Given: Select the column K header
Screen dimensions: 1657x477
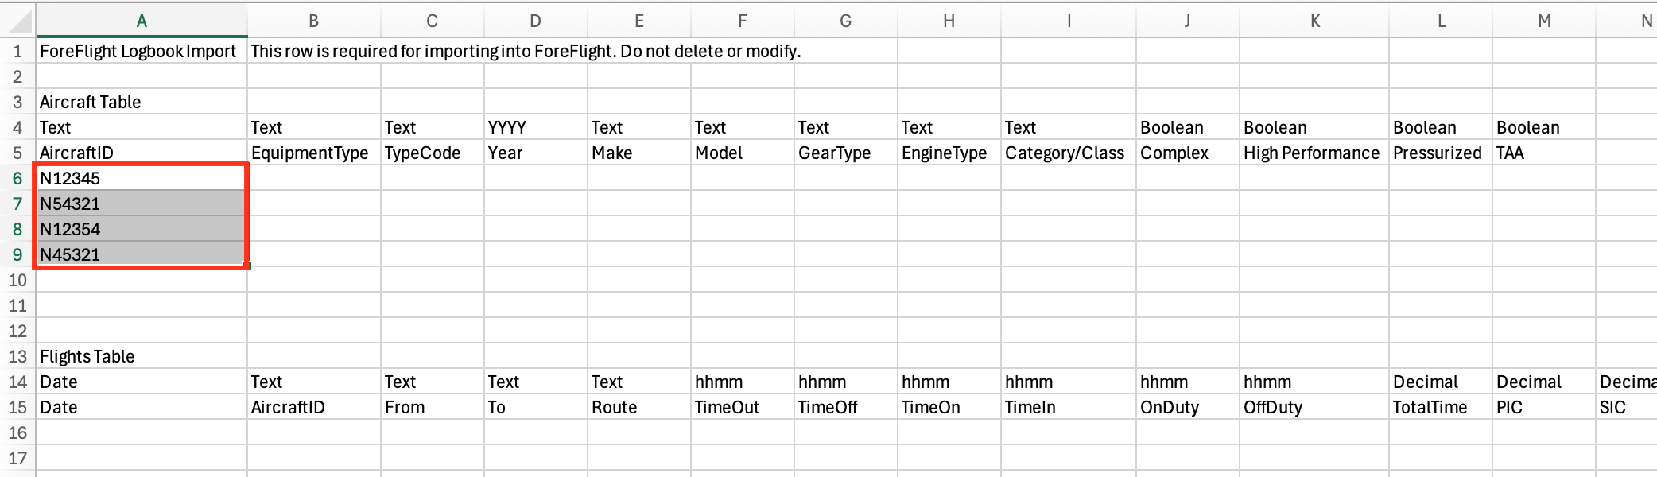Looking at the screenshot, I should (1314, 21).
